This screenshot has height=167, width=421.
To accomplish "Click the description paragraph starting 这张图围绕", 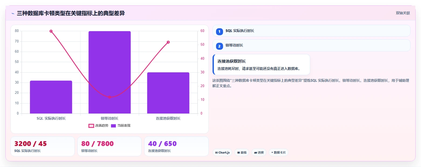I will coord(311,83).
